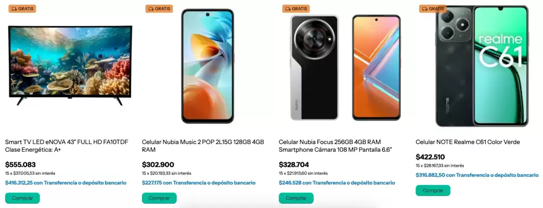
Task: Click the GRATIS badge on Nubia Music 2 POP
Action: pos(159,9)
